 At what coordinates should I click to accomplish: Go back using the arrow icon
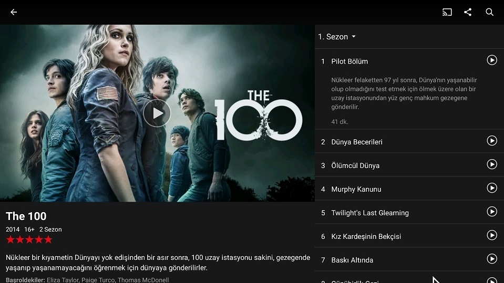tap(14, 12)
